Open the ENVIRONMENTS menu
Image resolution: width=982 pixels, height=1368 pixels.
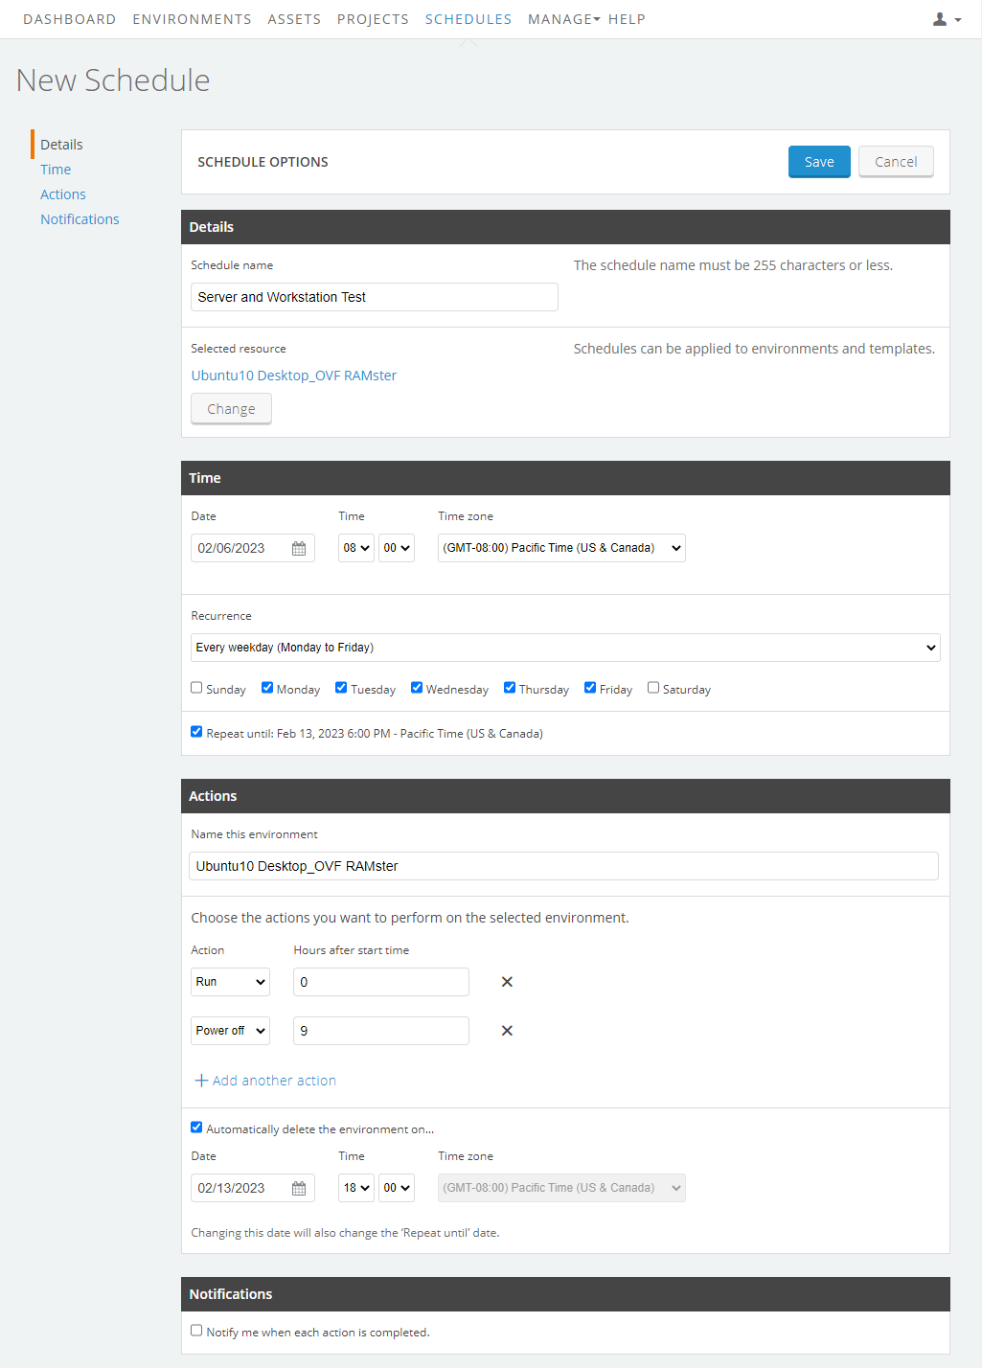coord(192,18)
